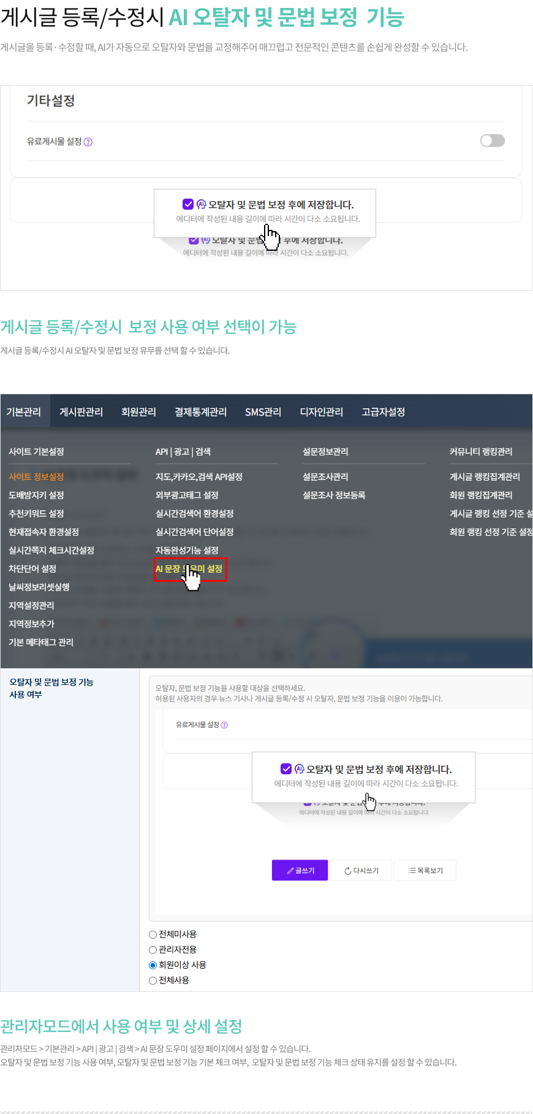Image resolution: width=533 pixels, height=1114 pixels.
Task: Open 게시글 랭킹집계관리 under 커뮤니티 랭킹관리
Action: tap(485, 476)
